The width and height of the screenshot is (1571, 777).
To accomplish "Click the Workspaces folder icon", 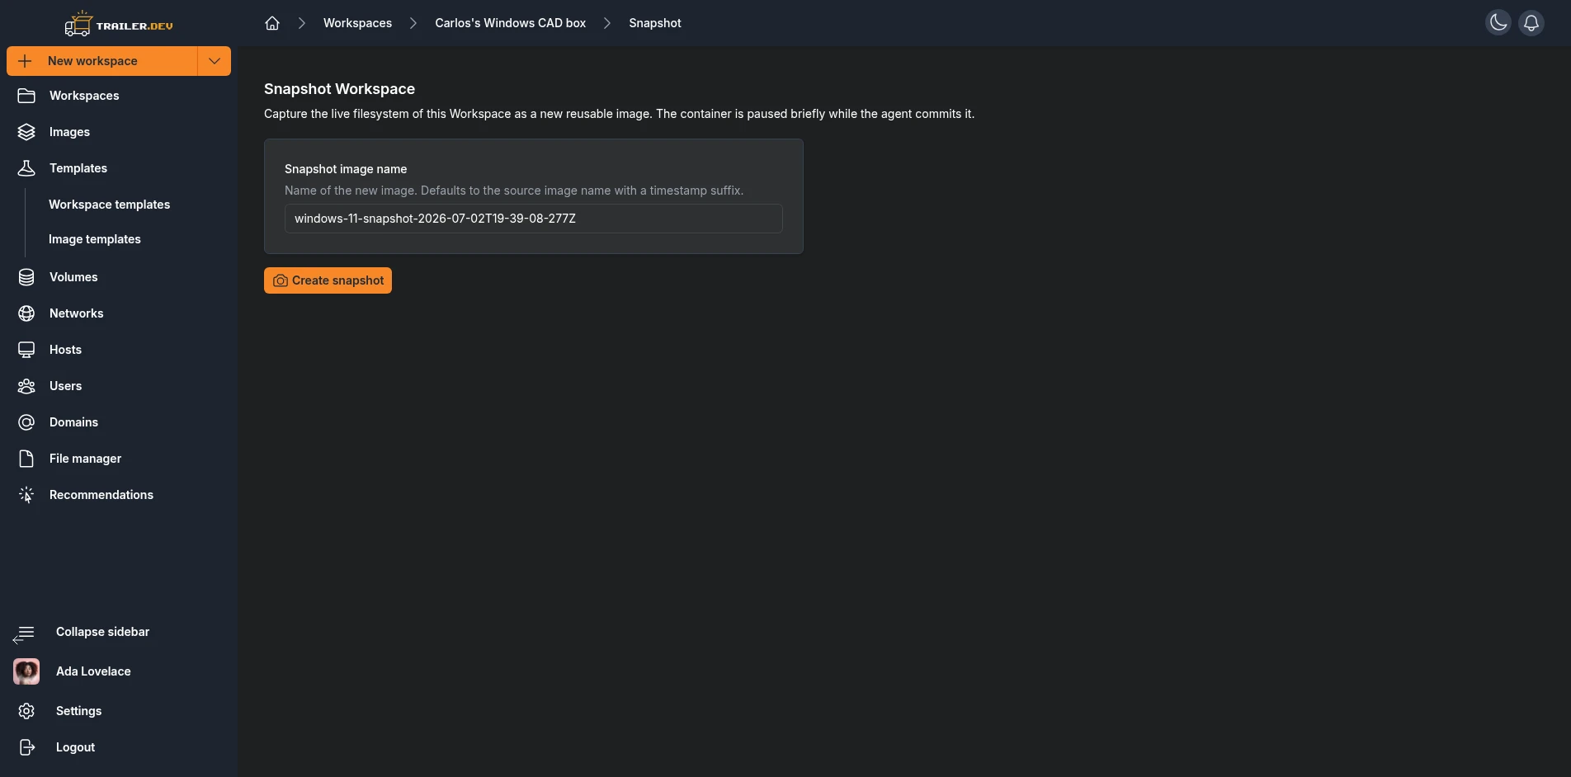I will click(x=26, y=96).
